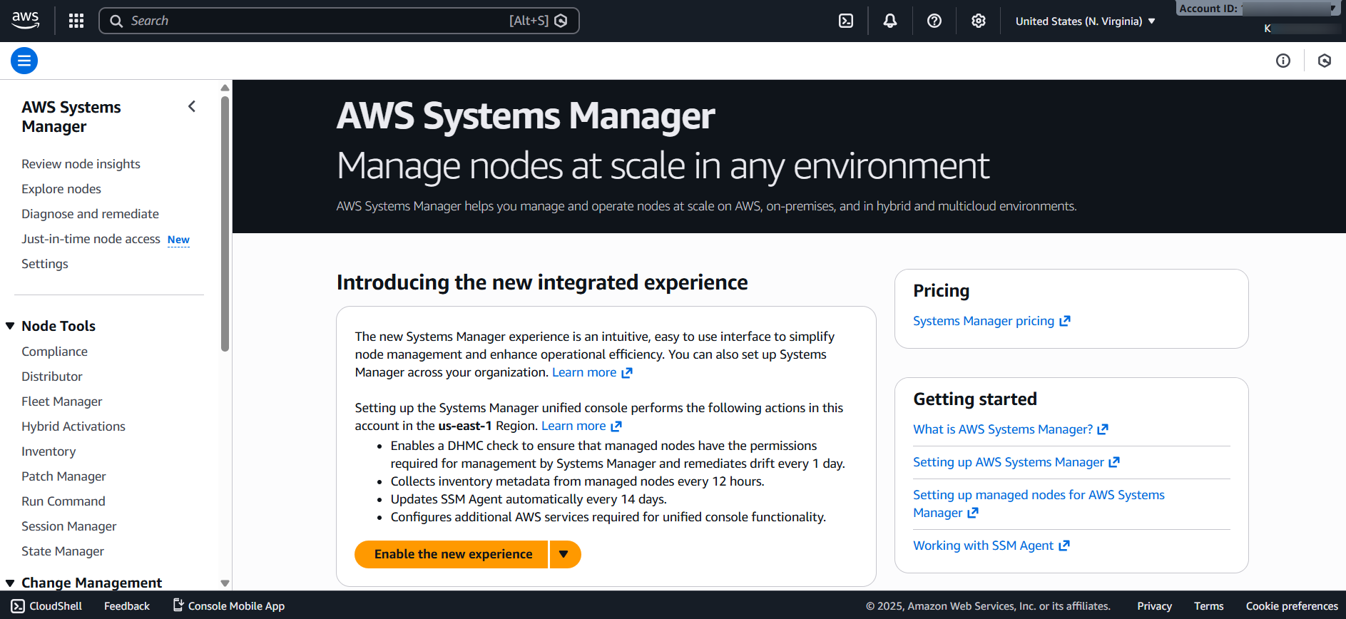
Task: Open notifications bell icon
Action: 890,21
